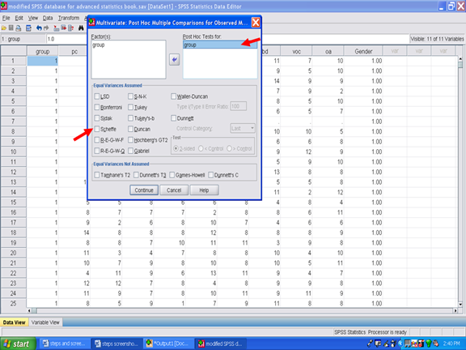This screenshot has height=350, width=466.
Task: Click the Continue button
Action: coord(144,190)
